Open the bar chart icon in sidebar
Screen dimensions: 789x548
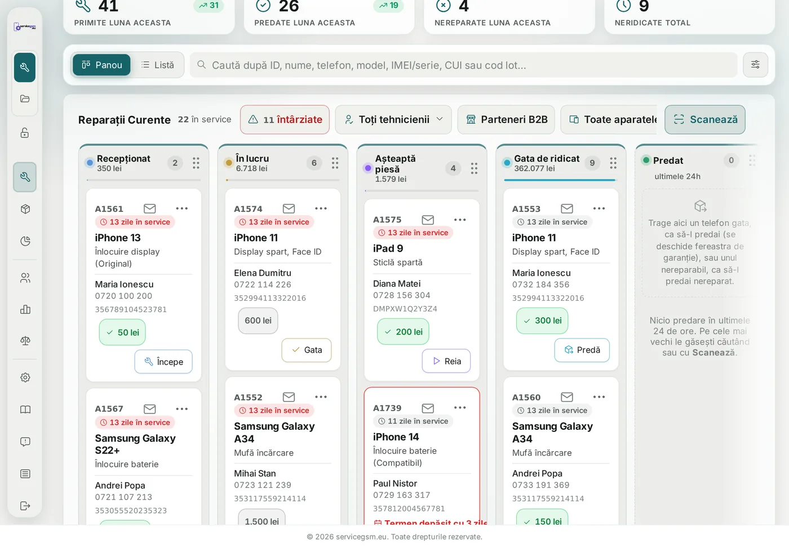25,309
